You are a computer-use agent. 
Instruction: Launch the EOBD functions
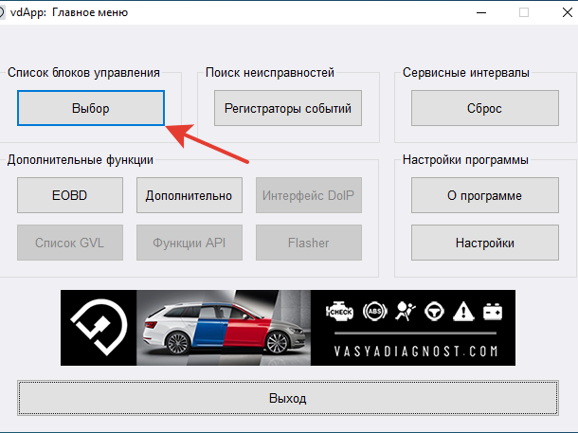[x=70, y=195]
